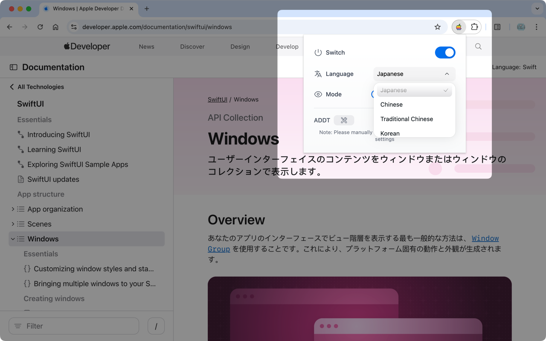Open Bringing multiple windows article
The height and width of the screenshot is (341, 546).
95,283
